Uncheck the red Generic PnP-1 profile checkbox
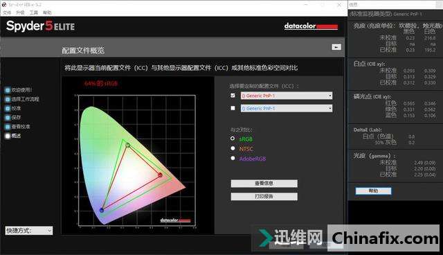The width and height of the screenshot is (443, 255). [x=233, y=96]
